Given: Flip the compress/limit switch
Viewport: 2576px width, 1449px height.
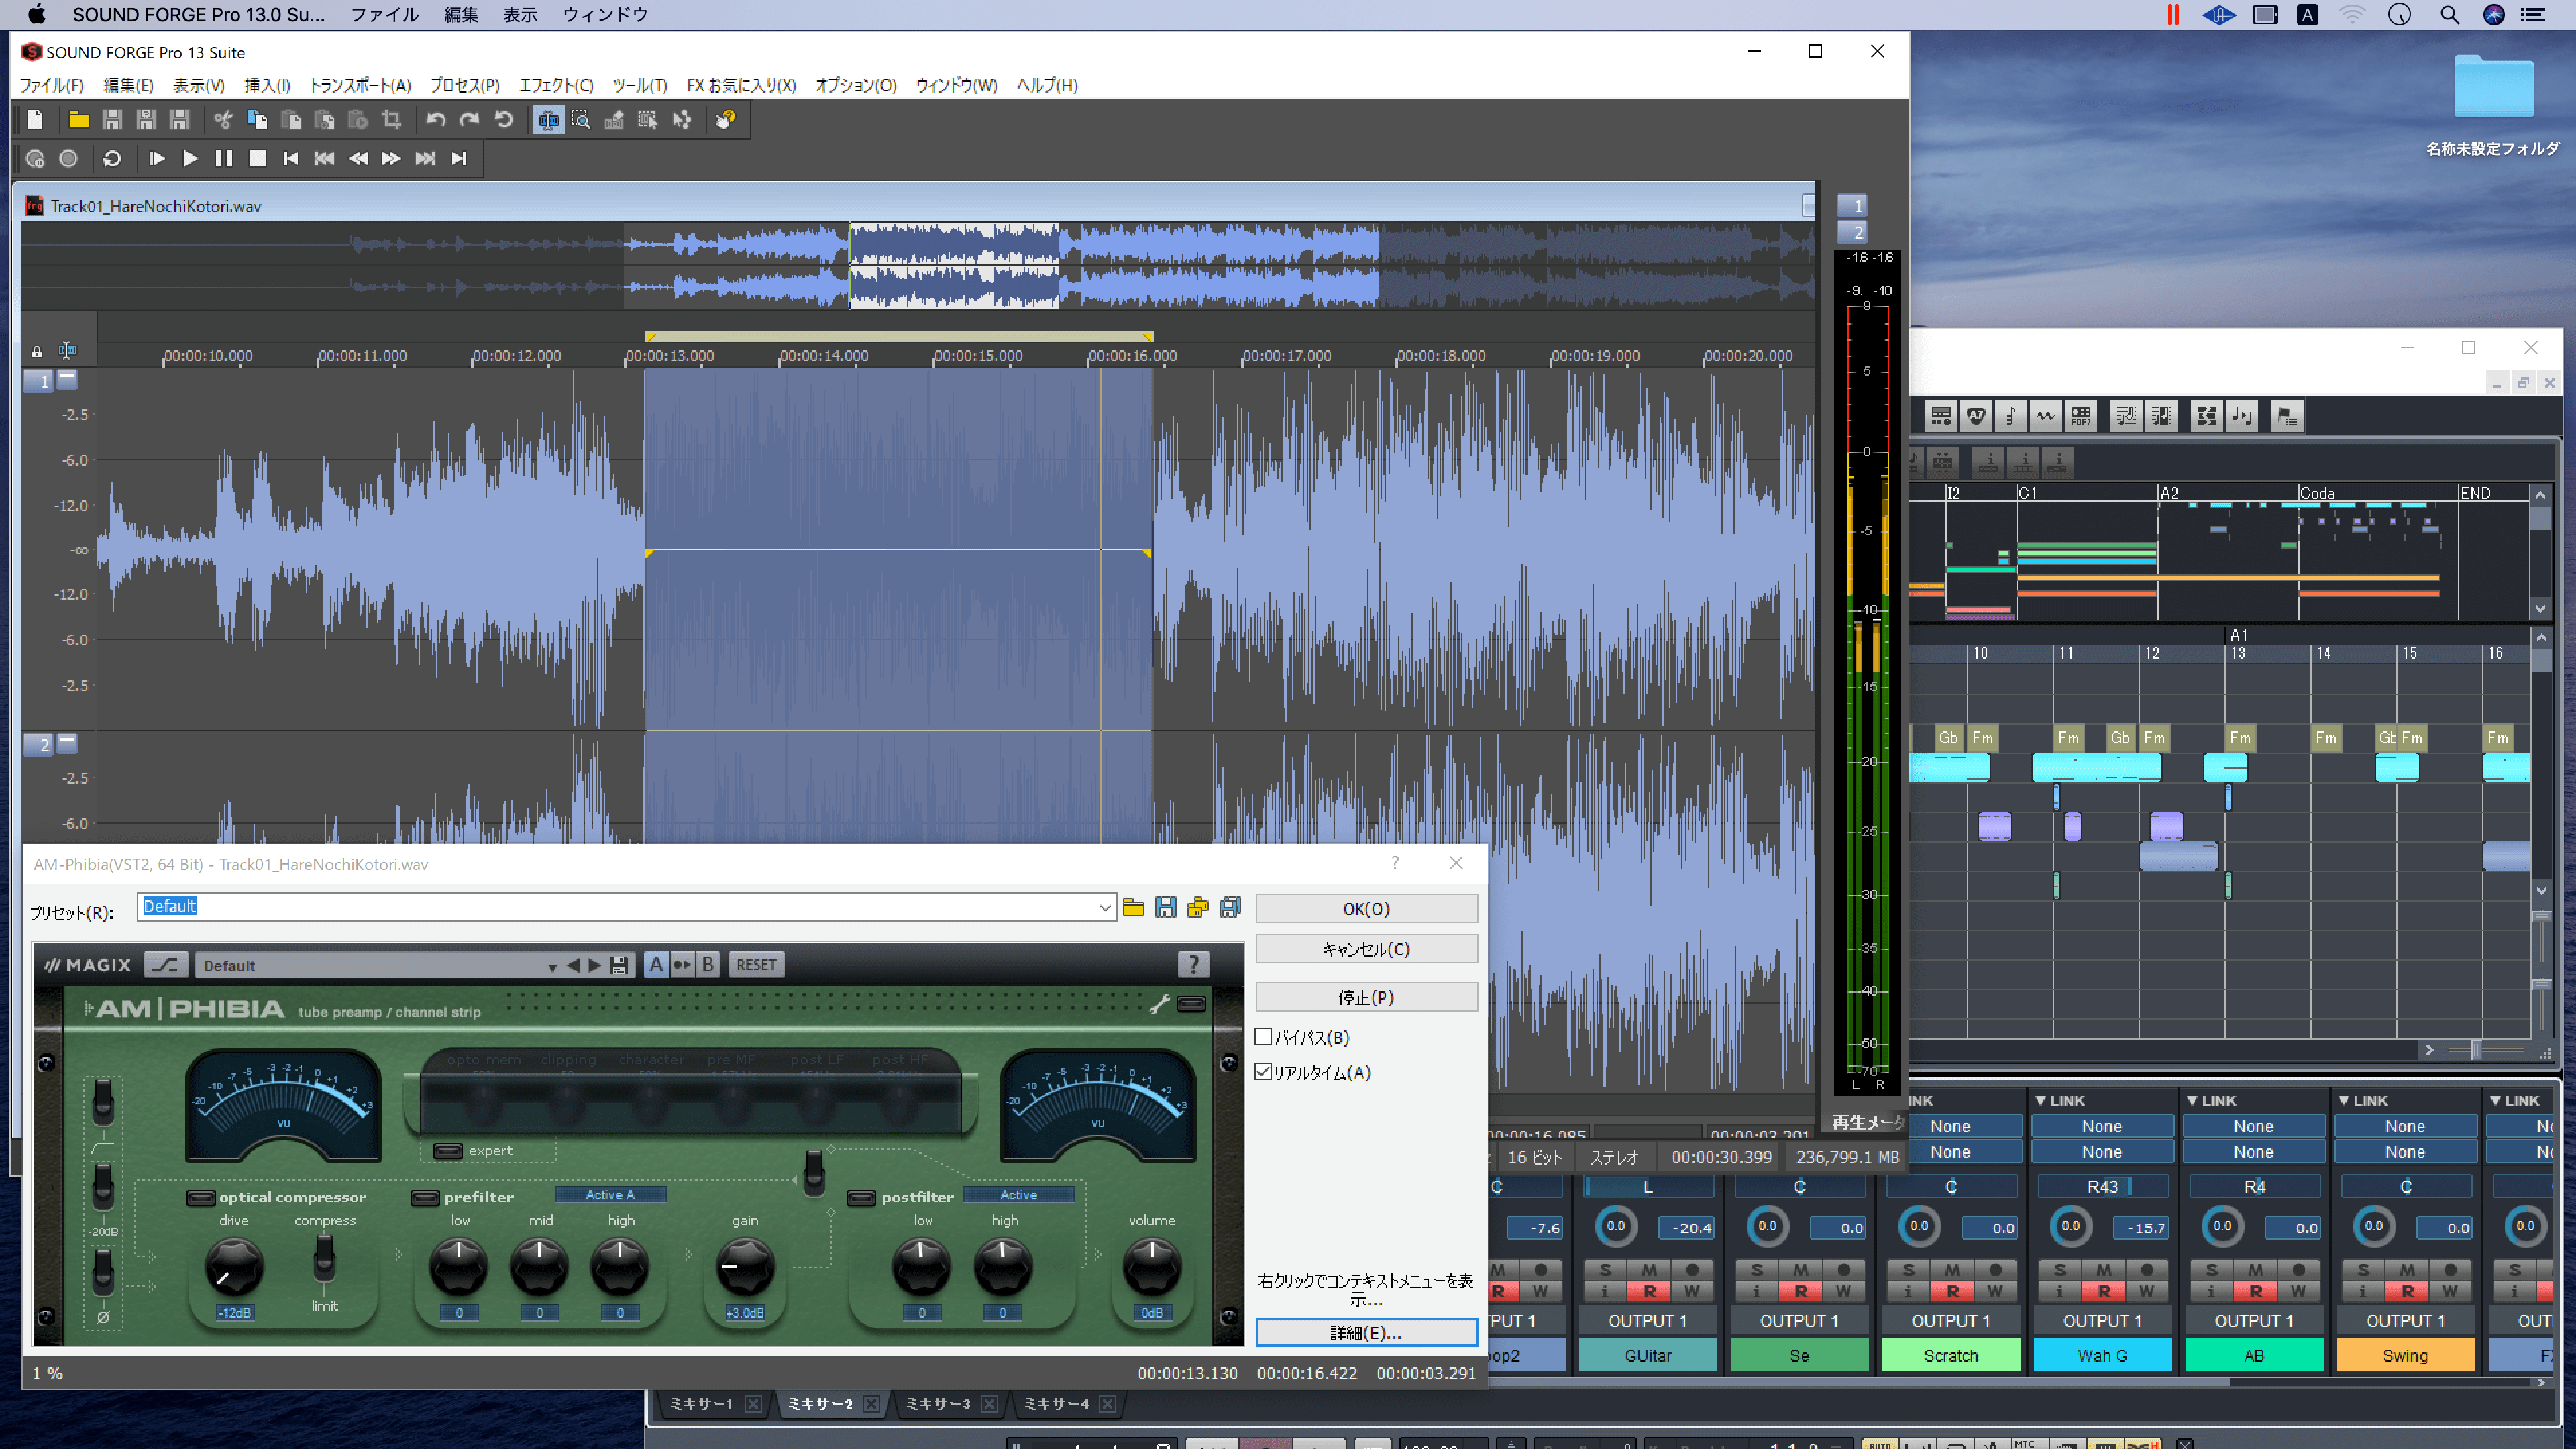Looking at the screenshot, I should pyautogui.click(x=324, y=1258).
